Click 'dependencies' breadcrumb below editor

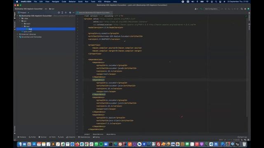pos(98,134)
